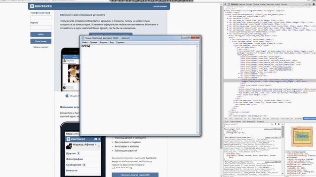This screenshot has height=177, width=316.
Task: Open the Формат menu in Notepad
Action: 104,43
